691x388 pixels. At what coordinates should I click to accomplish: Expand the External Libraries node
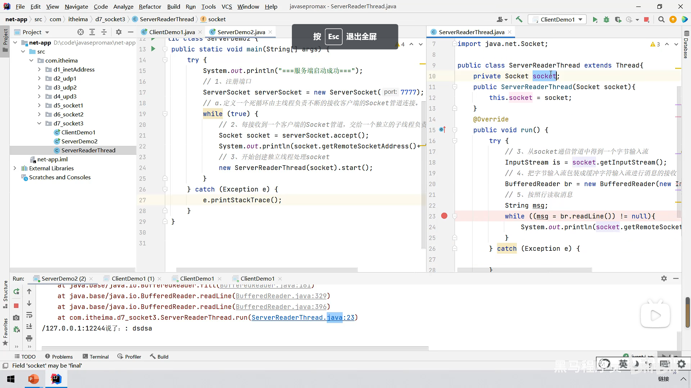(15, 168)
